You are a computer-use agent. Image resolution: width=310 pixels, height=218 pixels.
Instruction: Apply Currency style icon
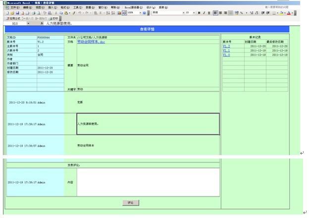point(237,13)
